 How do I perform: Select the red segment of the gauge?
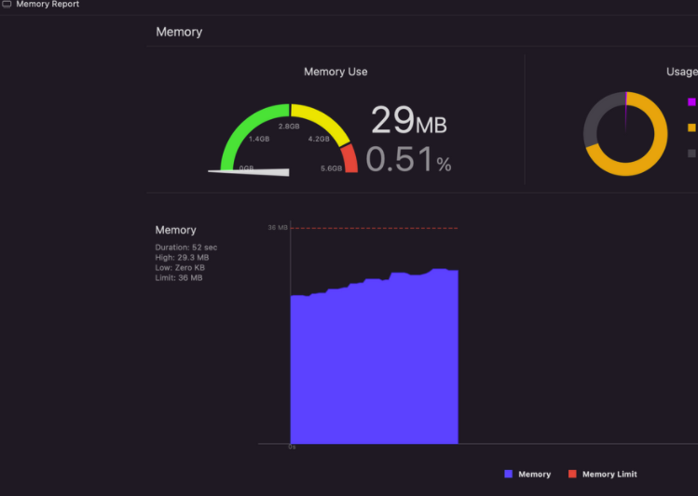350,160
